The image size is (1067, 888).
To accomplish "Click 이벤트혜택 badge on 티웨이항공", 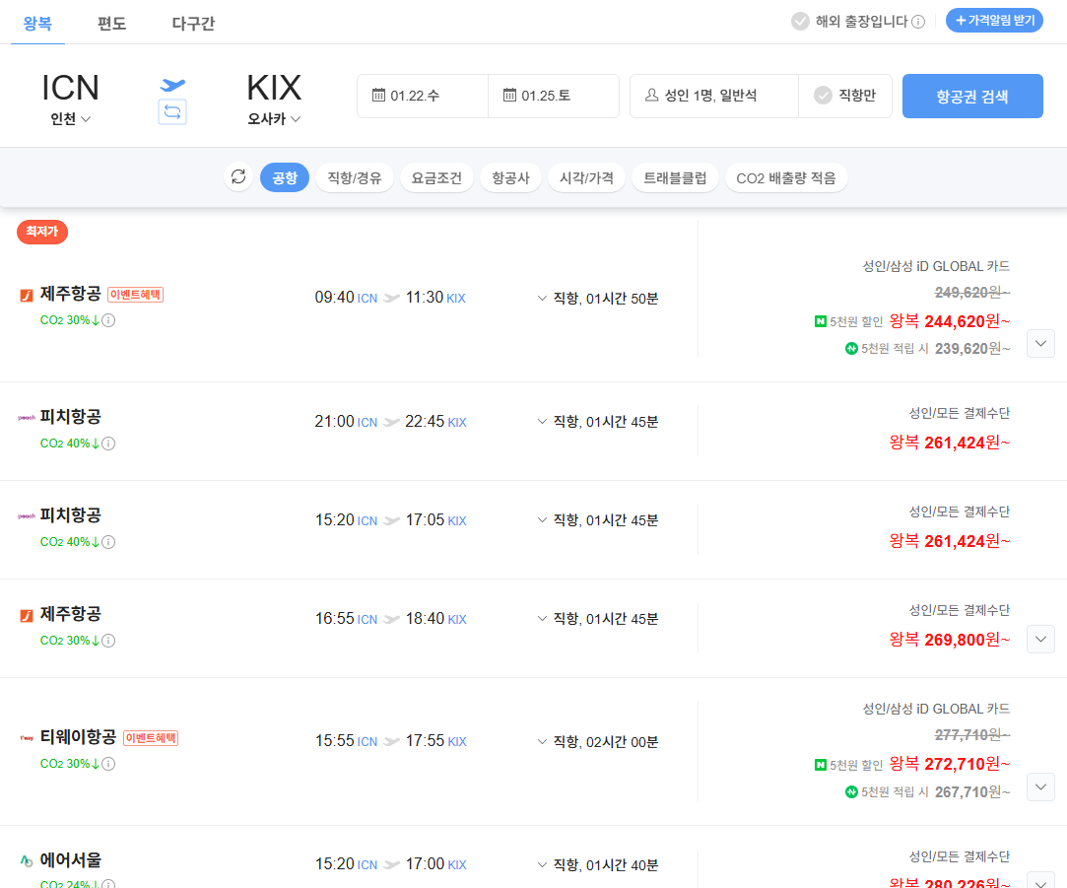I will click(151, 737).
